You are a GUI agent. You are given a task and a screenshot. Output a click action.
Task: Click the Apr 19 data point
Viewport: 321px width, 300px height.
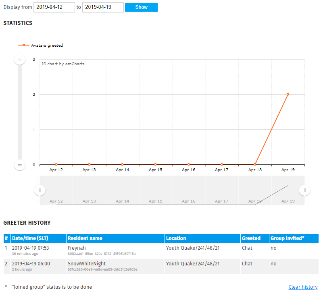click(x=288, y=94)
